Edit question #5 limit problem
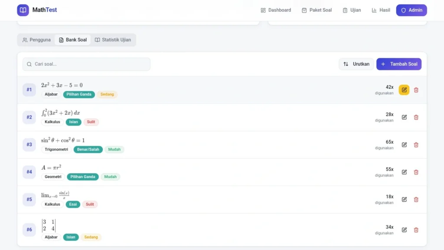444x250 pixels. pos(404,199)
